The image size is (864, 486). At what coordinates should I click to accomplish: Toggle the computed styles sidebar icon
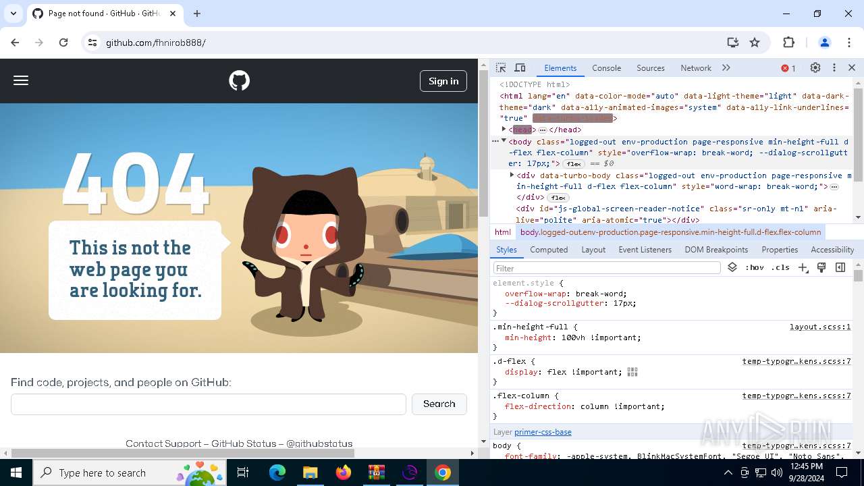840,268
